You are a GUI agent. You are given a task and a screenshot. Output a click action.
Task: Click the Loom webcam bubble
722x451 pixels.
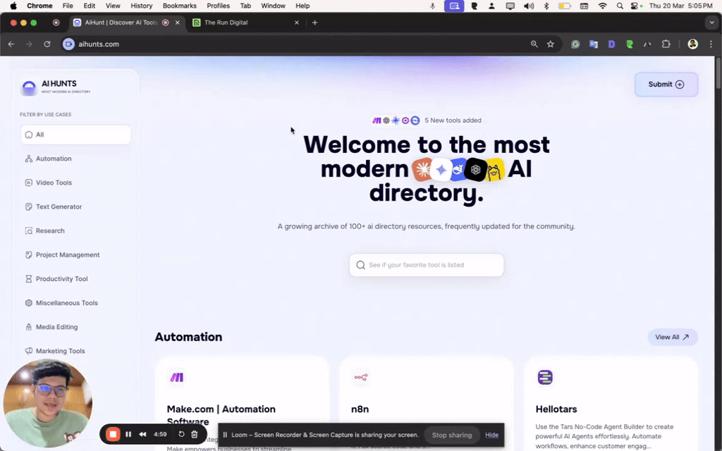tap(48, 404)
